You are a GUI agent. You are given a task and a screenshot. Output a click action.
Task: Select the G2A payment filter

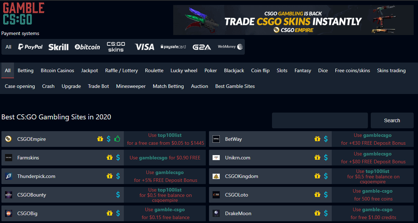(201, 46)
